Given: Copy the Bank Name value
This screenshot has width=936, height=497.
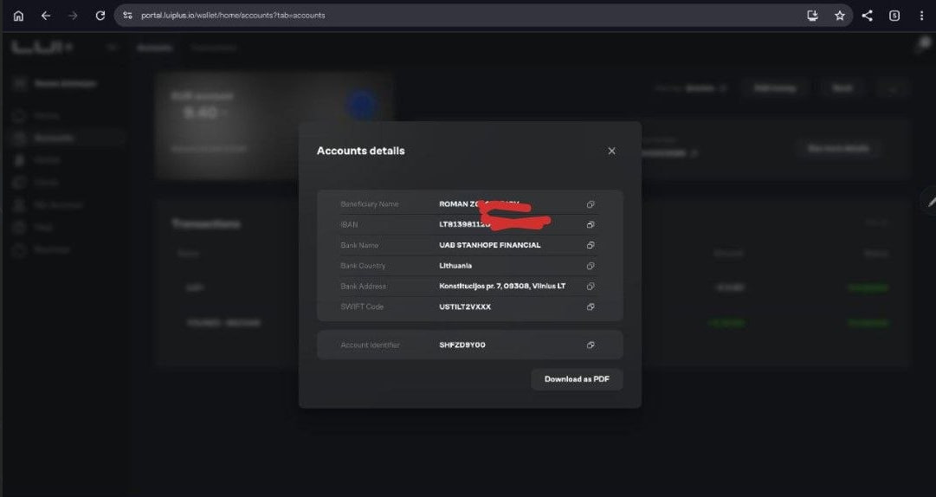Looking at the screenshot, I should coord(591,245).
